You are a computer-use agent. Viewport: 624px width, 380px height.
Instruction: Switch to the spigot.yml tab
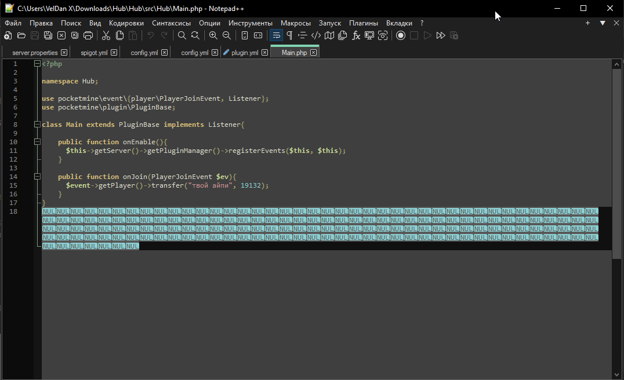coord(94,53)
